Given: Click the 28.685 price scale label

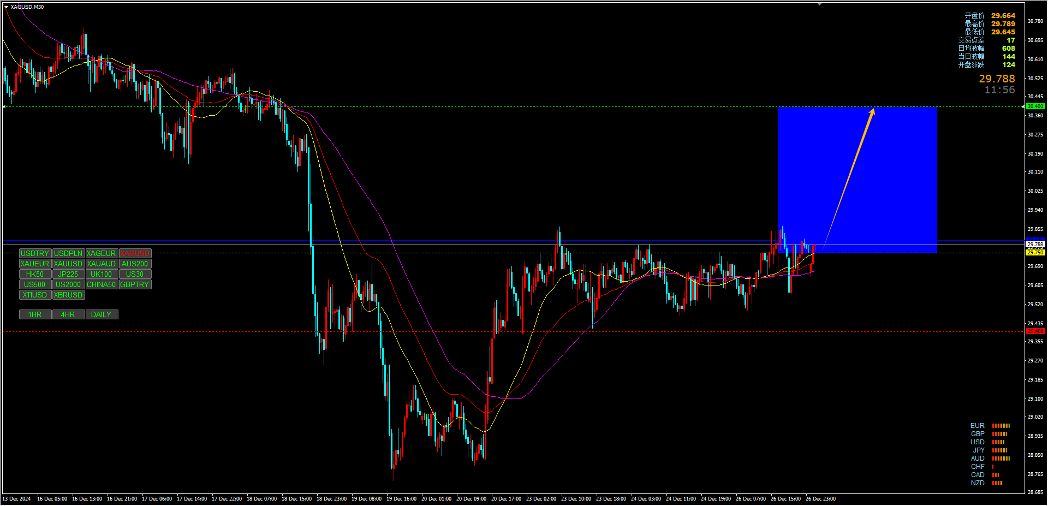Looking at the screenshot, I should click(x=1035, y=492).
